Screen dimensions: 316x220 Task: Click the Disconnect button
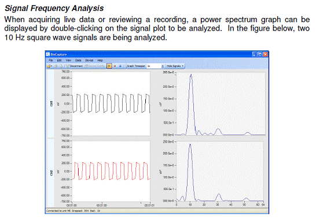click(x=74, y=66)
